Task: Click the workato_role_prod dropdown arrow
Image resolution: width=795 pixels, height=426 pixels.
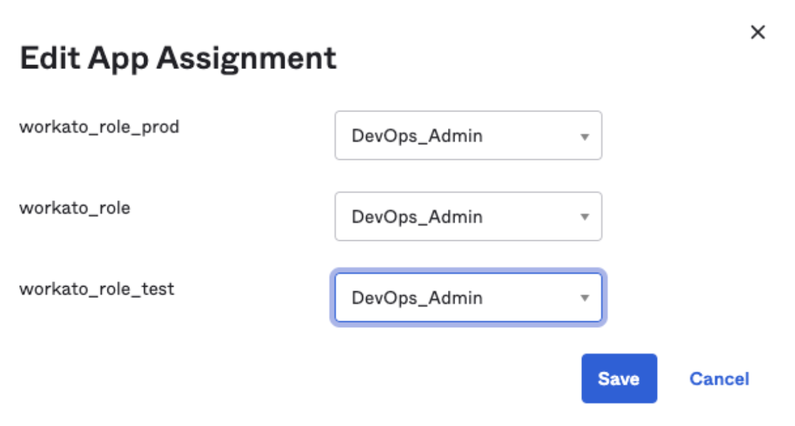Action: coord(585,137)
